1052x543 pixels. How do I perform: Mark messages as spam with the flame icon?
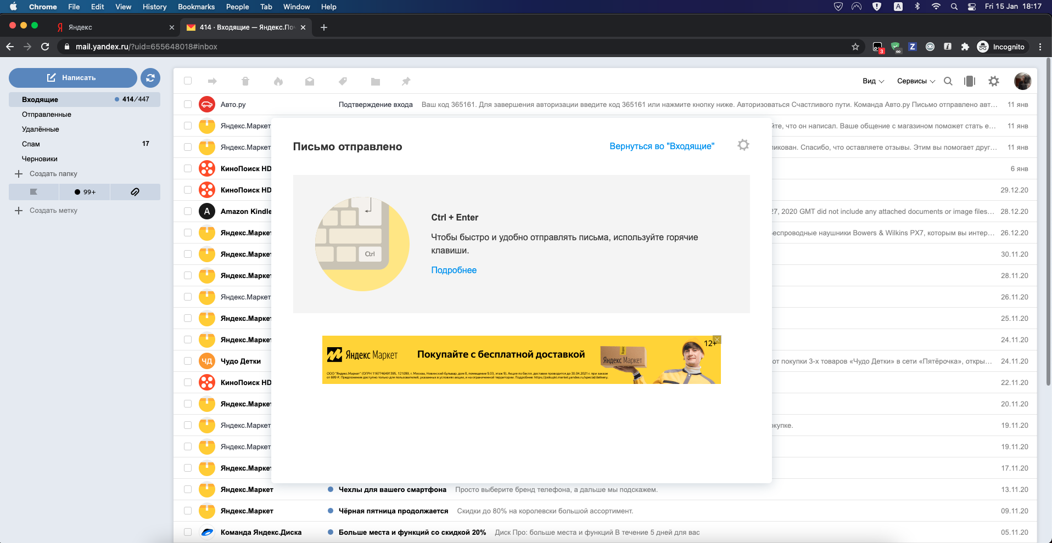pyautogui.click(x=278, y=81)
